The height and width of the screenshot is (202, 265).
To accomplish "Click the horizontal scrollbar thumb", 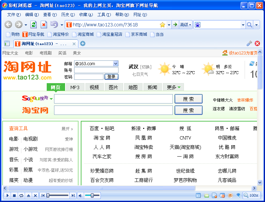I will [x=101, y=188].
